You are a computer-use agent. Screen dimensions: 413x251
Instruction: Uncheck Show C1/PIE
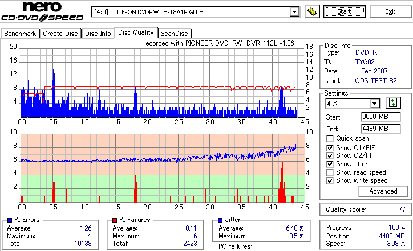point(330,148)
